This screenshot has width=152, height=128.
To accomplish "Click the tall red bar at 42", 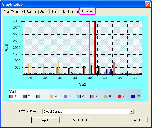I will pos(95,48).
